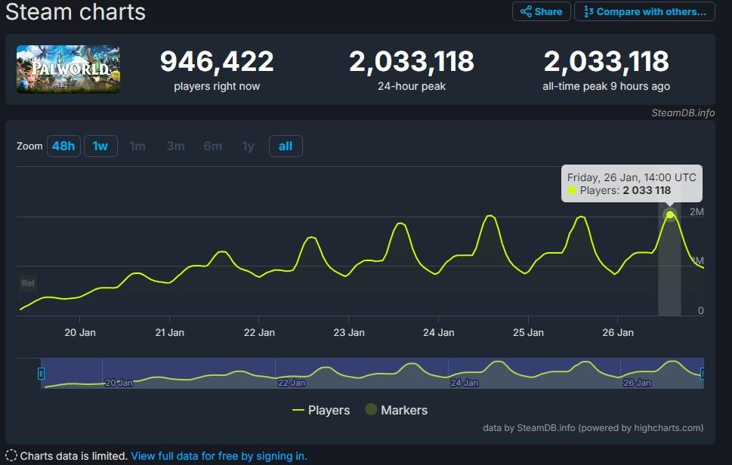Open the Compare with others option
The image size is (732, 465).
point(644,11)
